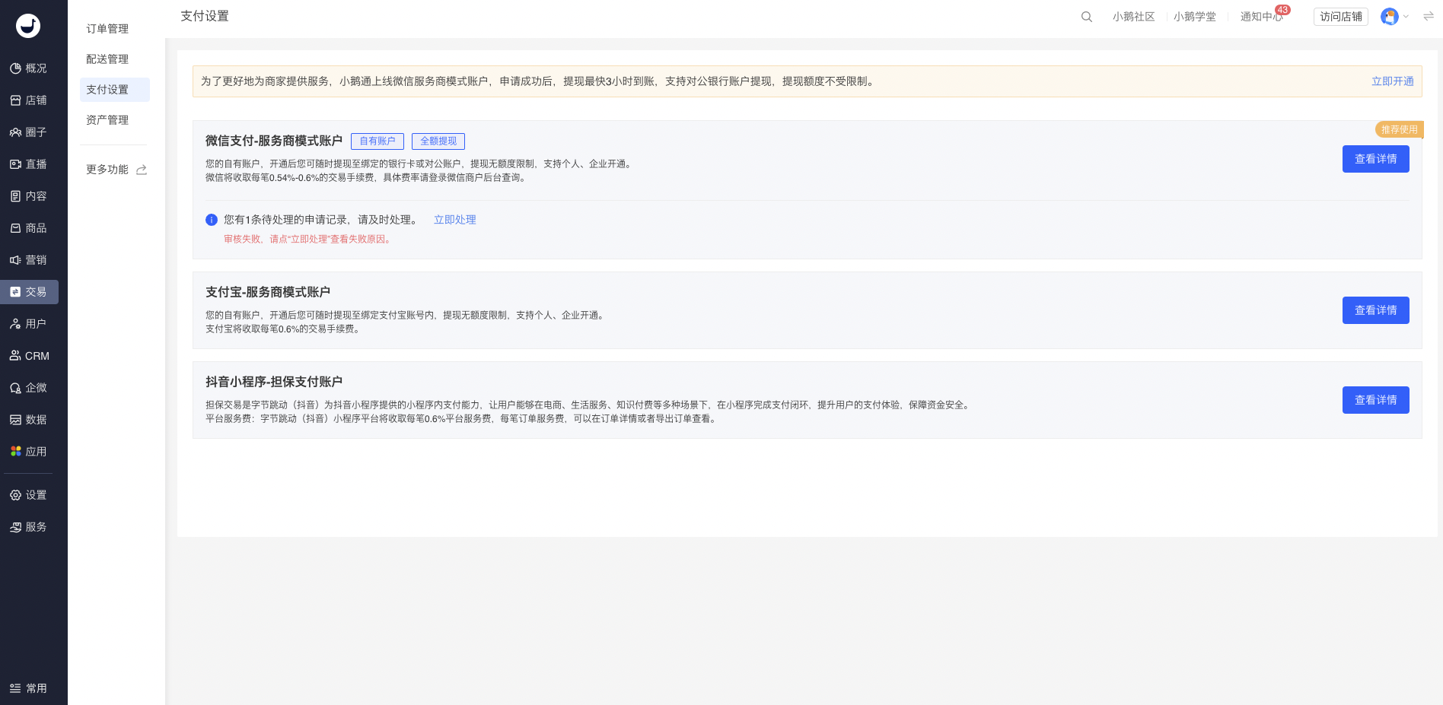The width and height of the screenshot is (1443, 705).
Task: Open the 应用 apps sidebar item
Action: point(29,452)
